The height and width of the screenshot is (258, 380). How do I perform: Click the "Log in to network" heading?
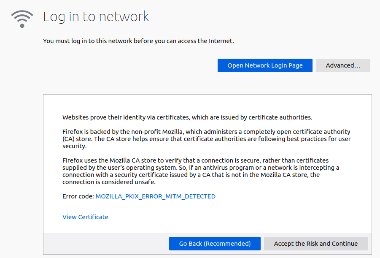(96, 17)
